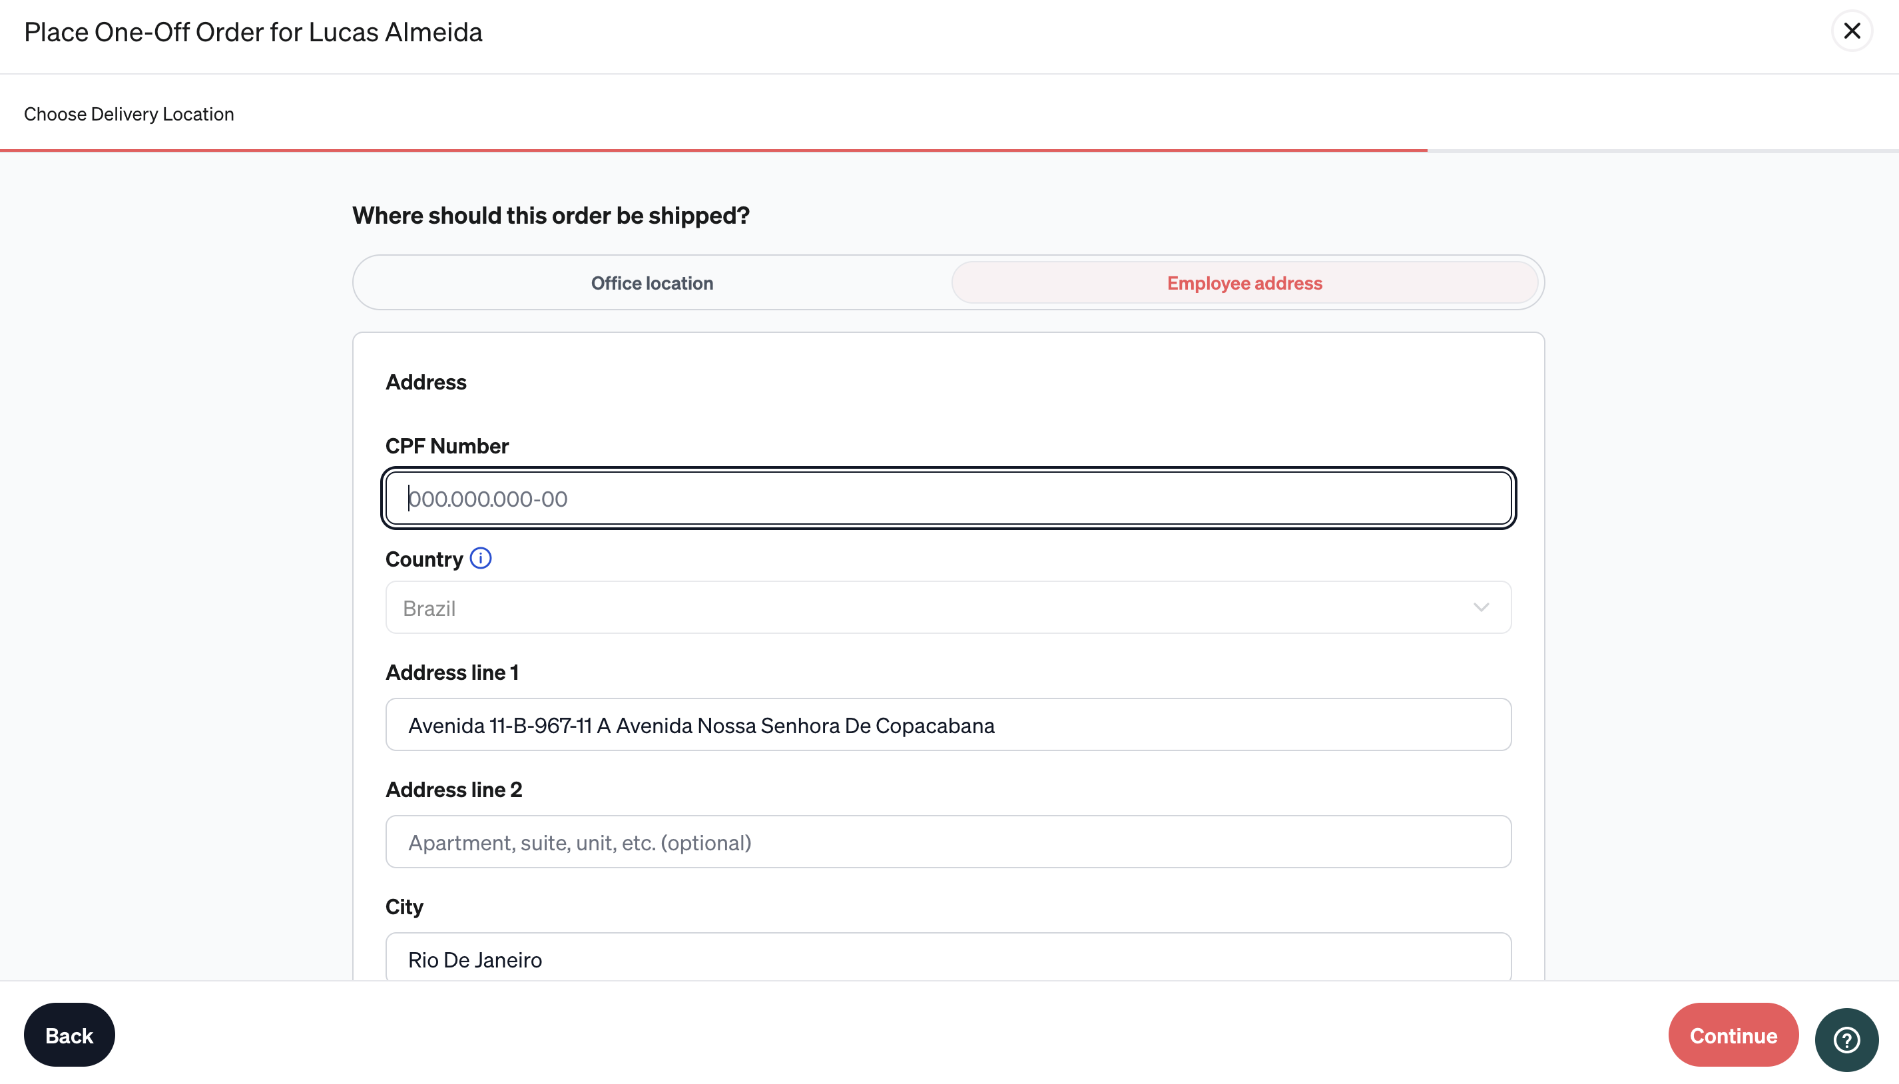The width and height of the screenshot is (1899, 1084).
Task: Click the Country info icon
Action: (480, 559)
